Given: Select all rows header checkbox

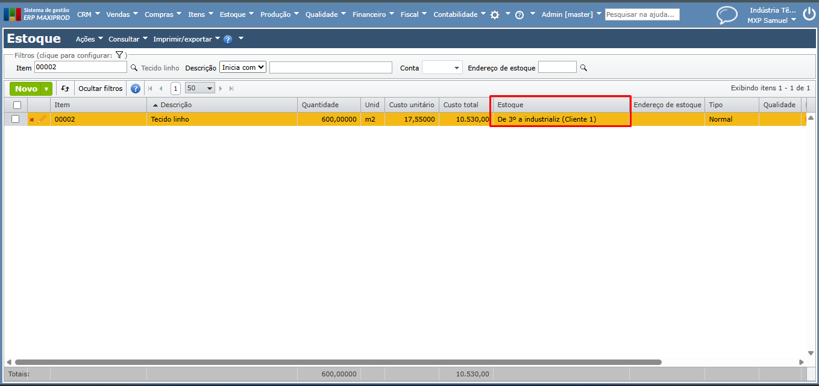Looking at the screenshot, I should coord(17,105).
